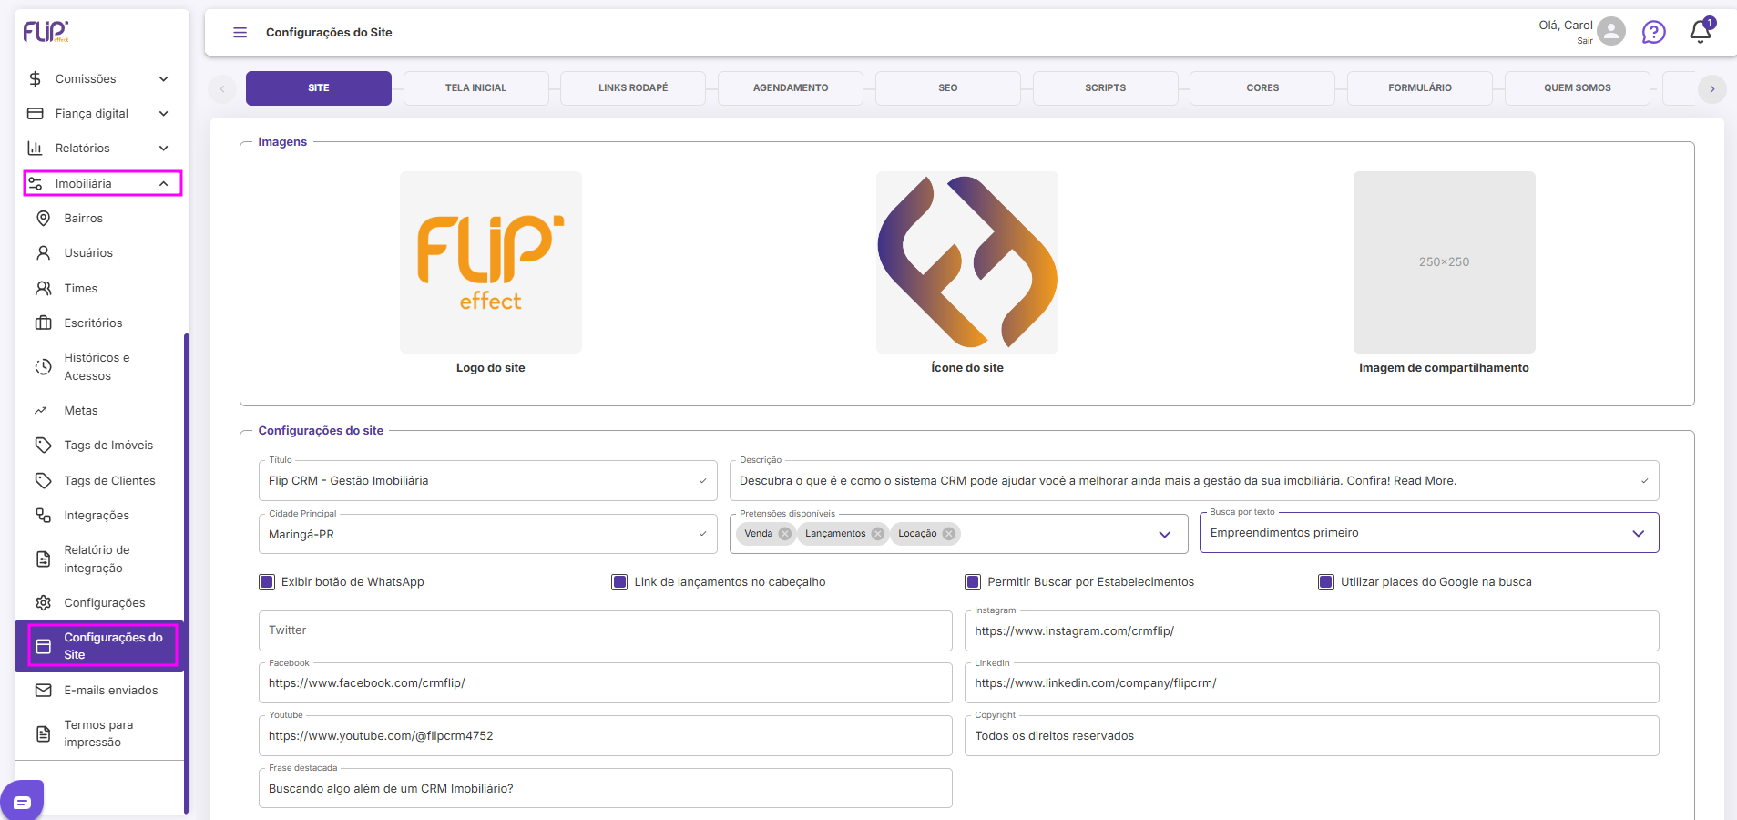The image size is (1737, 820).
Task: Click the Escritórios briefcase icon
Action: pyautogui.click(x=43, y=323)
